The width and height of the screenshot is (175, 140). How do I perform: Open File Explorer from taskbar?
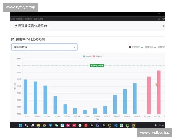pos(38,125)
